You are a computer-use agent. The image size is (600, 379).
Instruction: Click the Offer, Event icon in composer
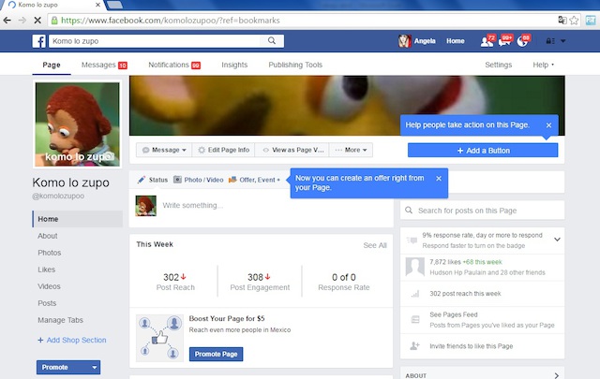click(232, 180)
